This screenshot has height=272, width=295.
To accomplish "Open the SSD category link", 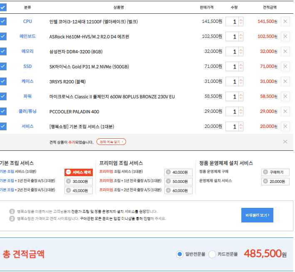I will coord(27,66).
